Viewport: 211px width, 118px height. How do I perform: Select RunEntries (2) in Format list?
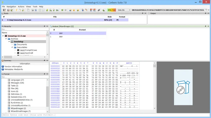tap(17, 103)
